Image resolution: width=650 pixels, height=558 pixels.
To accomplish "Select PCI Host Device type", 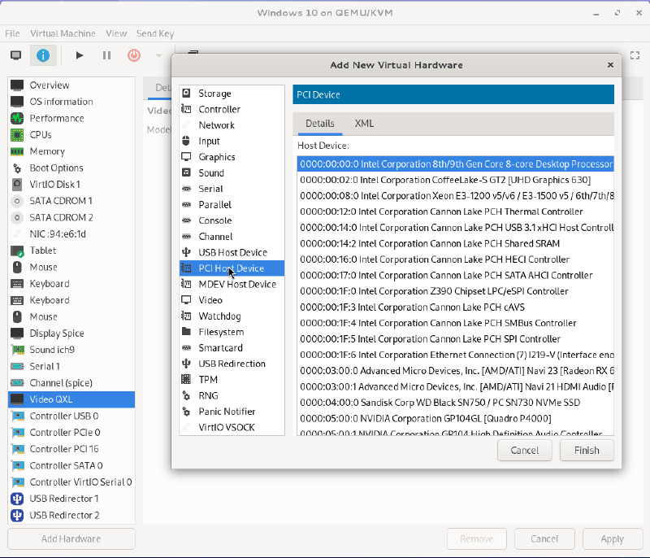I will pyautogui.click(x=232, y=268).
